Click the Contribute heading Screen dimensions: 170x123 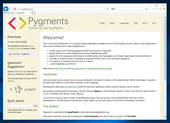click(x=50, y=74)
